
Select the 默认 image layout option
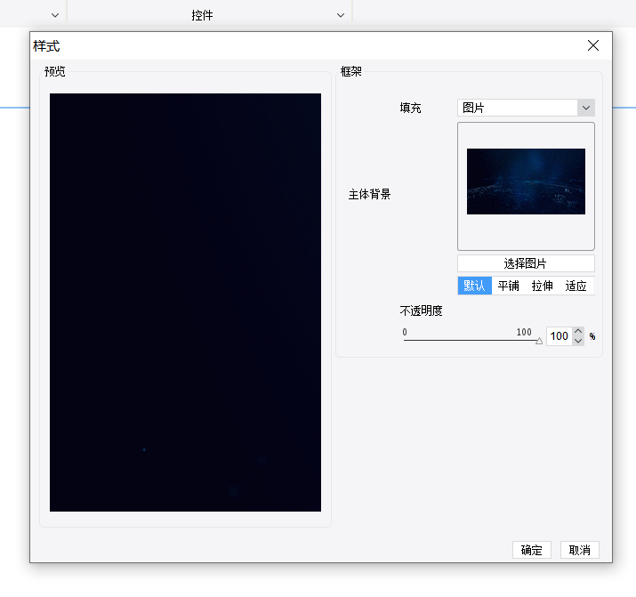474,286
